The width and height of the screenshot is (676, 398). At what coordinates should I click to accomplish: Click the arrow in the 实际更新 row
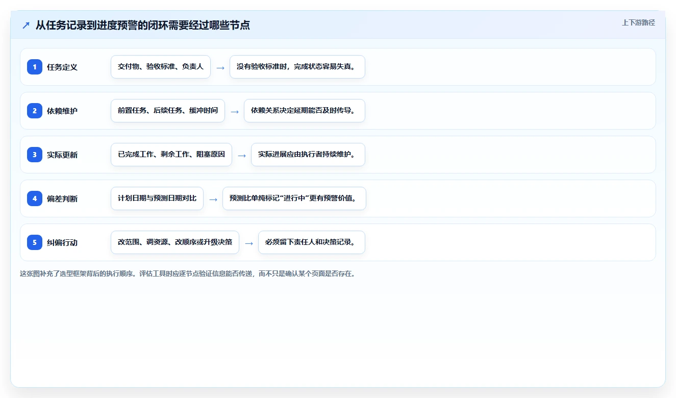(242, 155)
